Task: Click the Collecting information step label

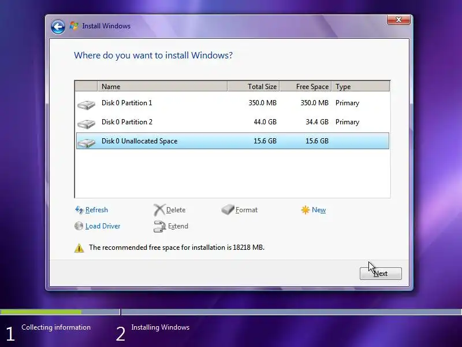Action: click(56, 327)
